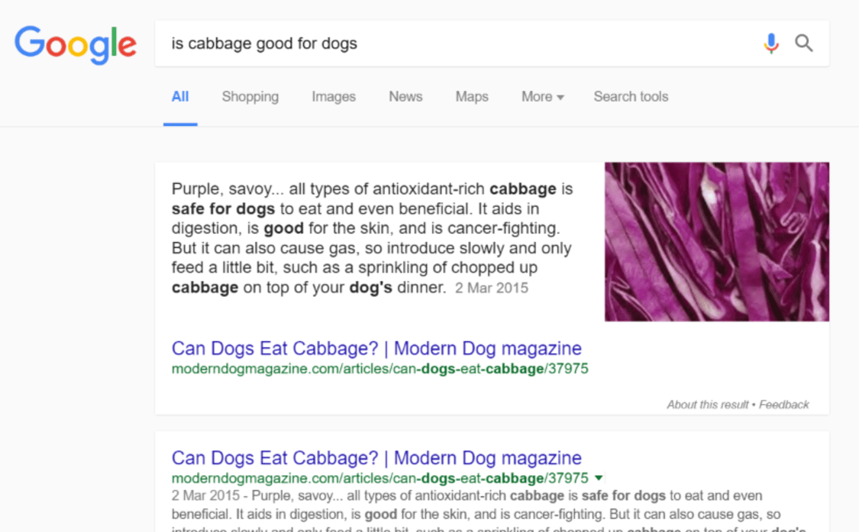Screen dimensions: 859x532
Task: Select the Shopping tab
Action: (x=250, y=96)
